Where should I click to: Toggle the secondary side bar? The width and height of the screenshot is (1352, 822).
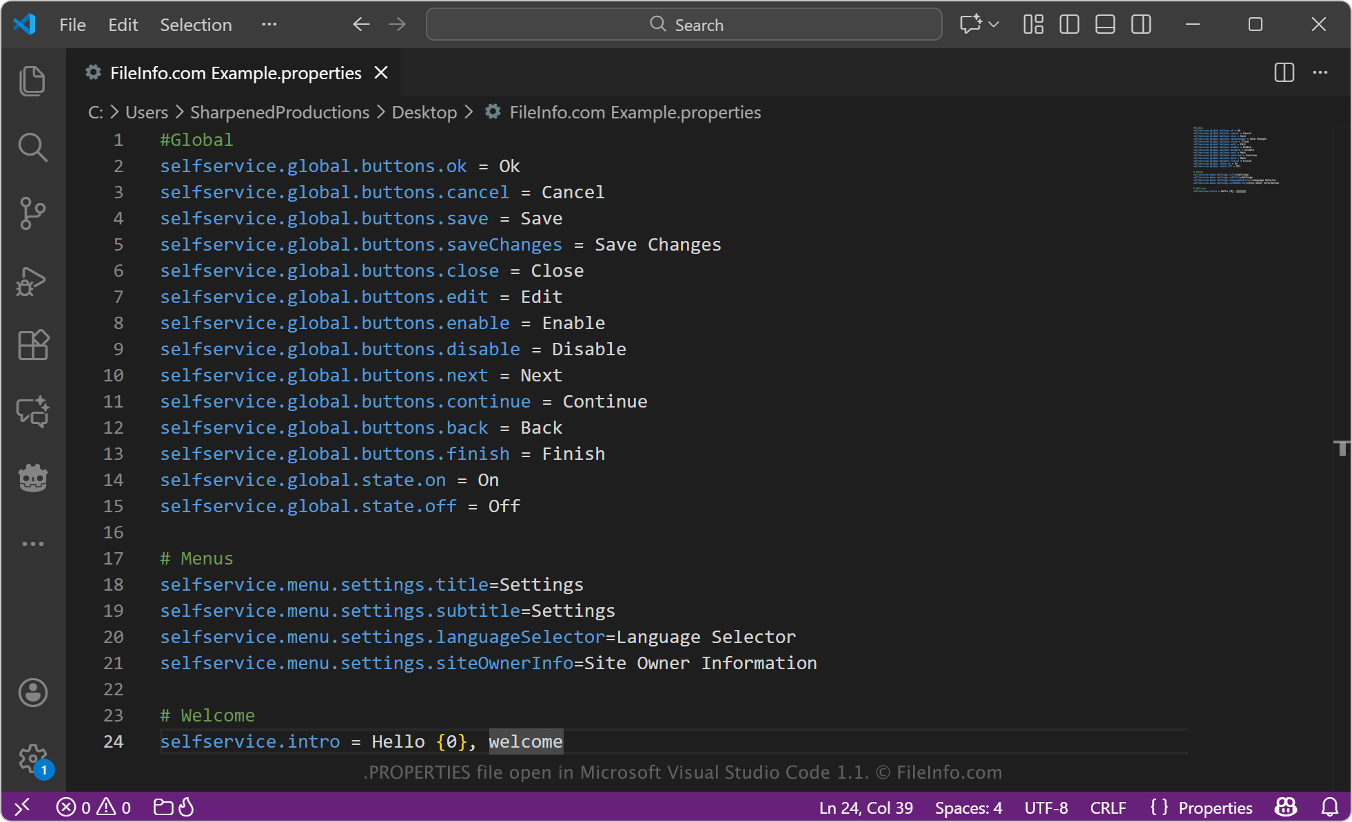[x=1141, y=25]
